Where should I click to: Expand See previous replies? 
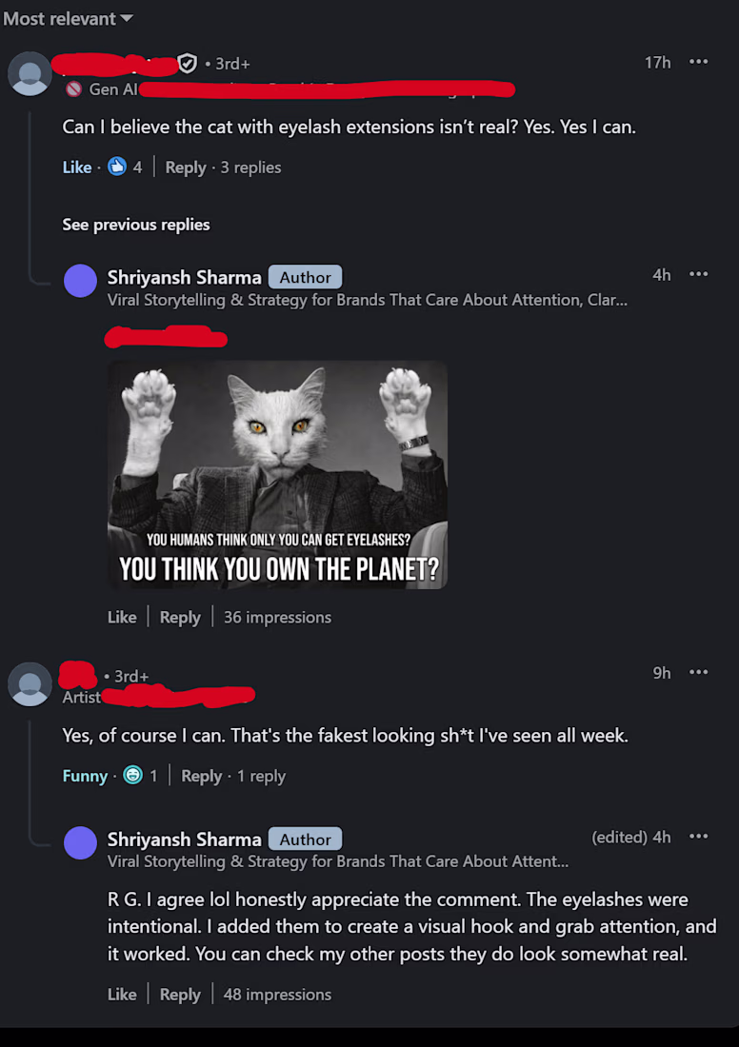coord(135,225)
